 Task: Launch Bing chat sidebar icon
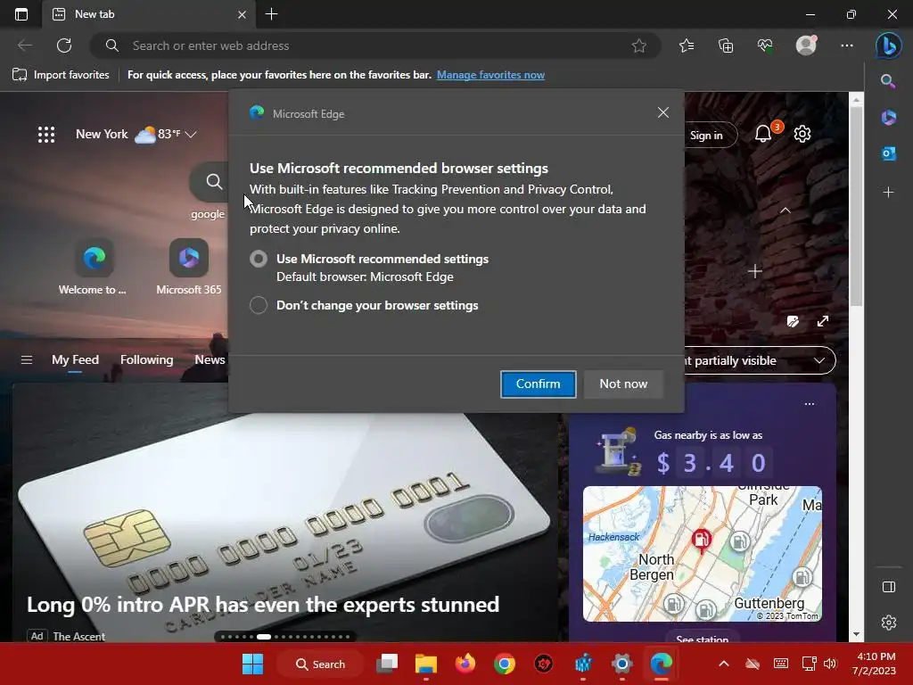tap(889, 45)
